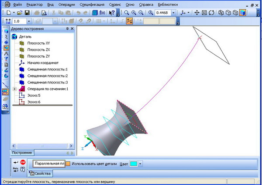The height and width of the screenshot is (185, 262).
Task: Open the Спецификация menu
Action: (x=92, y=5)
